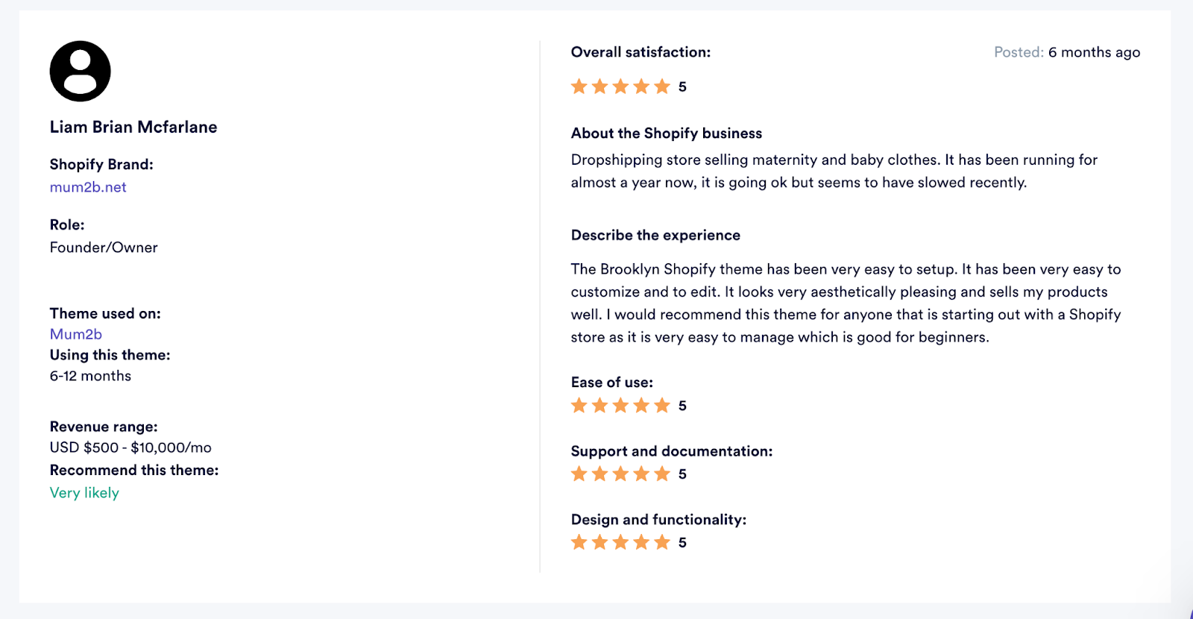The image size is (1193, 619).
Task: Click the "6-12 months" theme usage text
Action: [90, 376]
